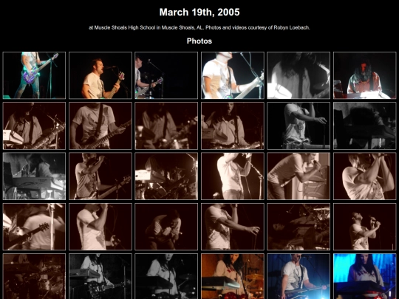Open dark sepia drum kit photo in fourth row

point(299,227)
